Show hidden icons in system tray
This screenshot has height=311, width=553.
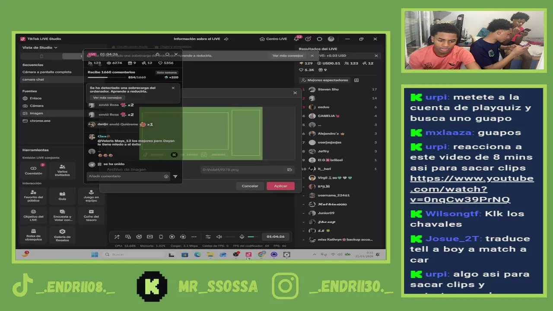(314, 254)
